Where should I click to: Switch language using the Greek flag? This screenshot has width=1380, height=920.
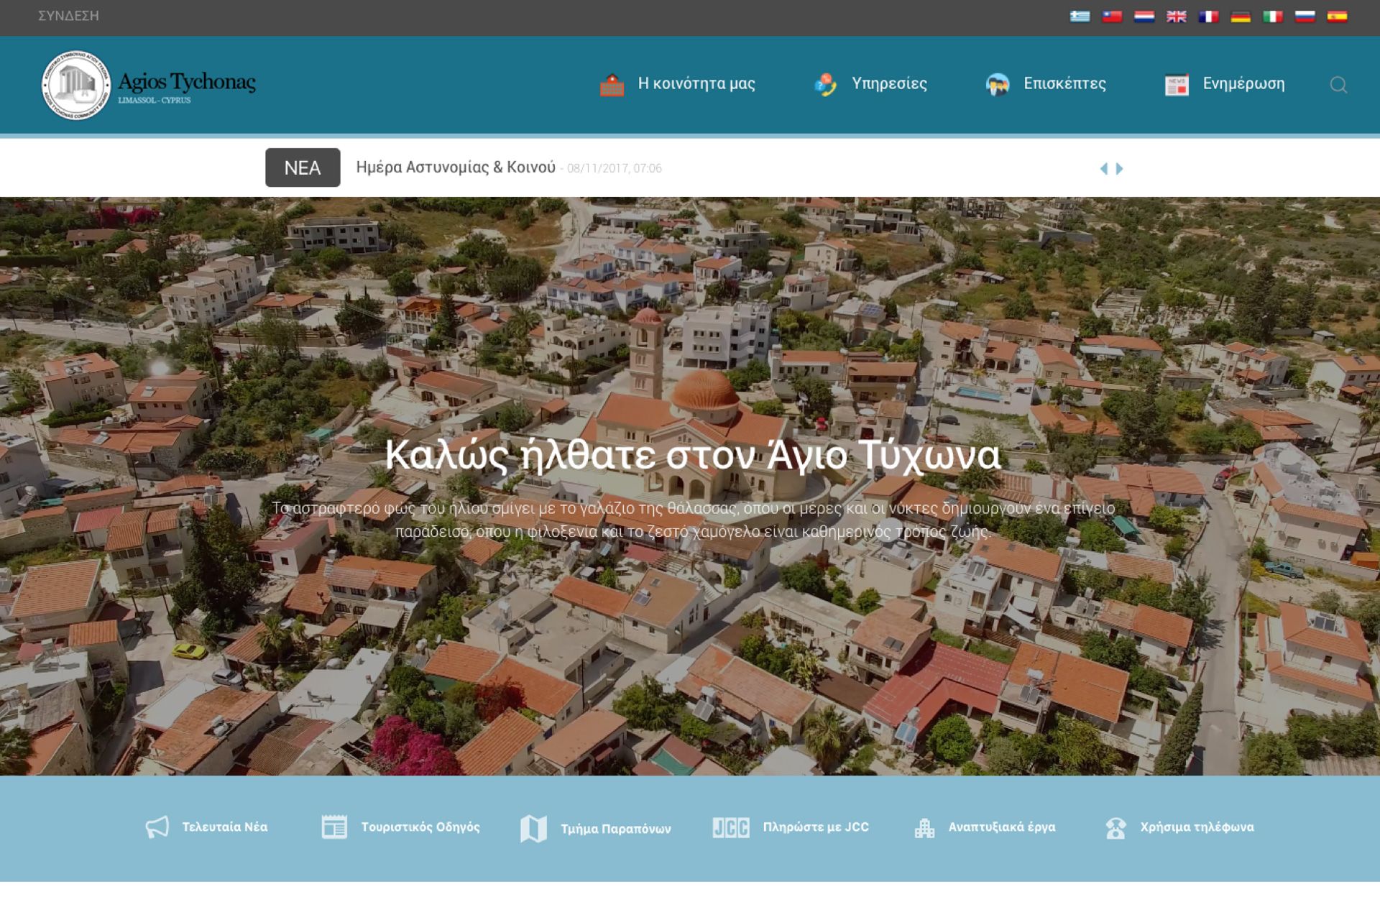(x=1080, y=17)
